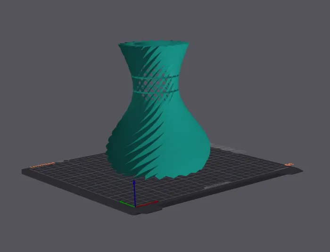
Task: Click the orange label on bed's left corner
Action: coord(42,165)
